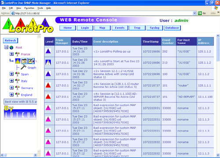Click the "AD-SERVER" host name cell
Viewport: 220px width, 158px height.
tap(186, 97)
